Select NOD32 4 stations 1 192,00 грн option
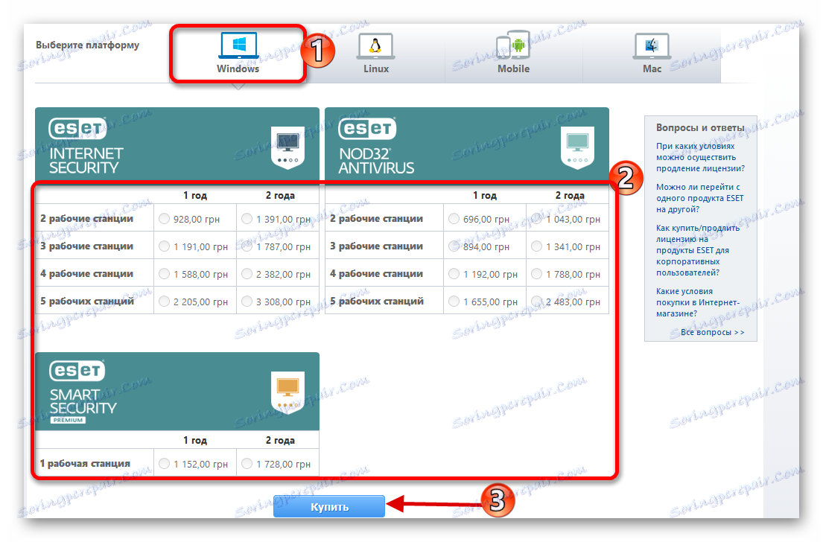This screenshot has height=542, width=823. 454,274
